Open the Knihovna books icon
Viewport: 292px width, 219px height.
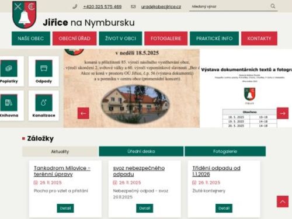(x=9, y=103)
